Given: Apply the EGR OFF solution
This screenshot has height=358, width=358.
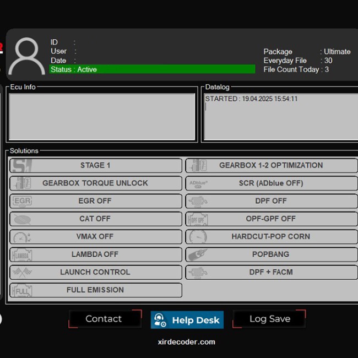Looking at the screenshot, I should [96, 201].
